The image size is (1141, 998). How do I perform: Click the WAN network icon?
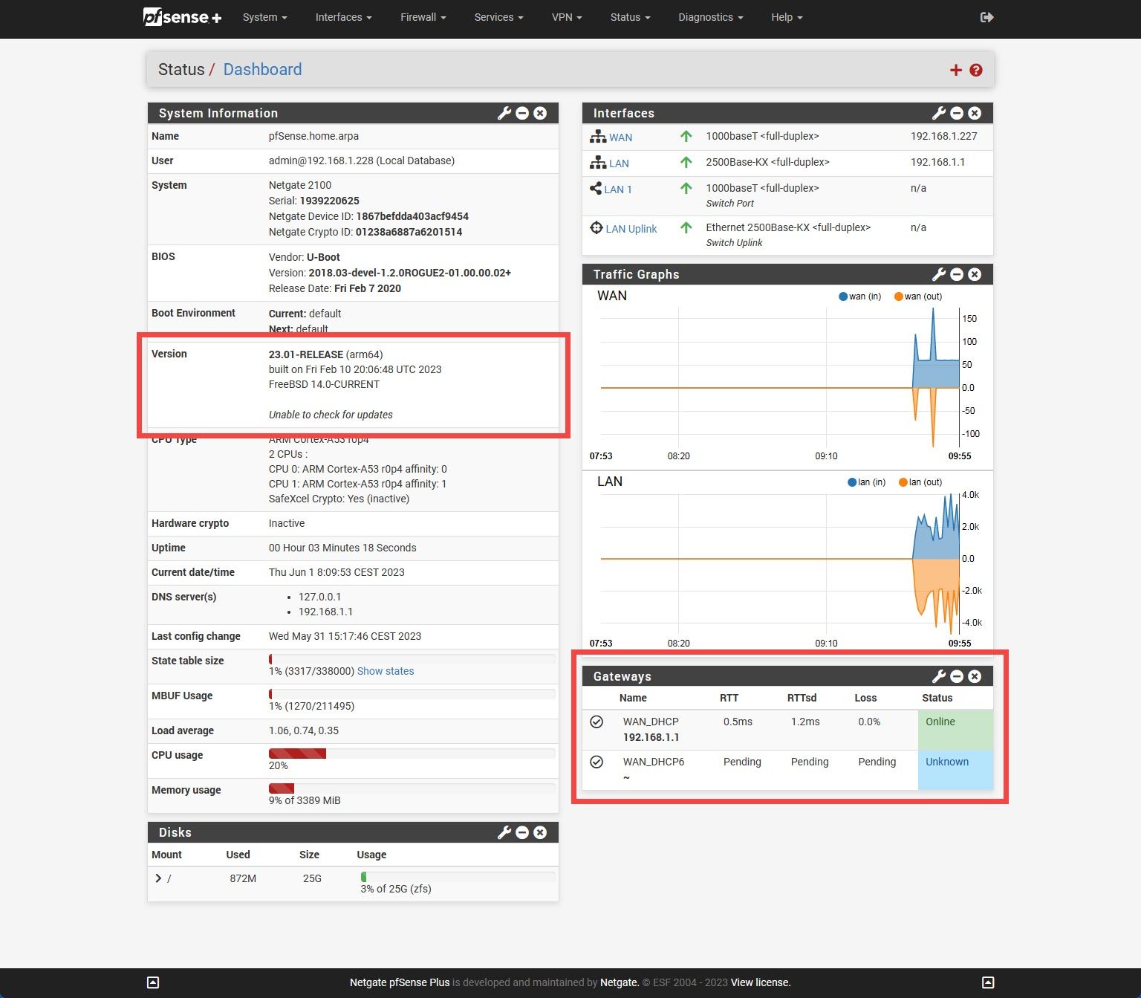[598, 137]
